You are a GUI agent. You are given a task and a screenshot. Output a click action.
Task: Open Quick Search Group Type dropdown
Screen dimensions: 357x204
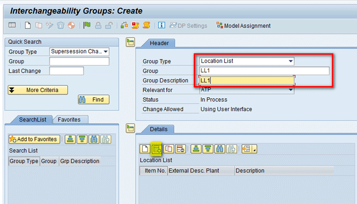(x=106, y=51)
